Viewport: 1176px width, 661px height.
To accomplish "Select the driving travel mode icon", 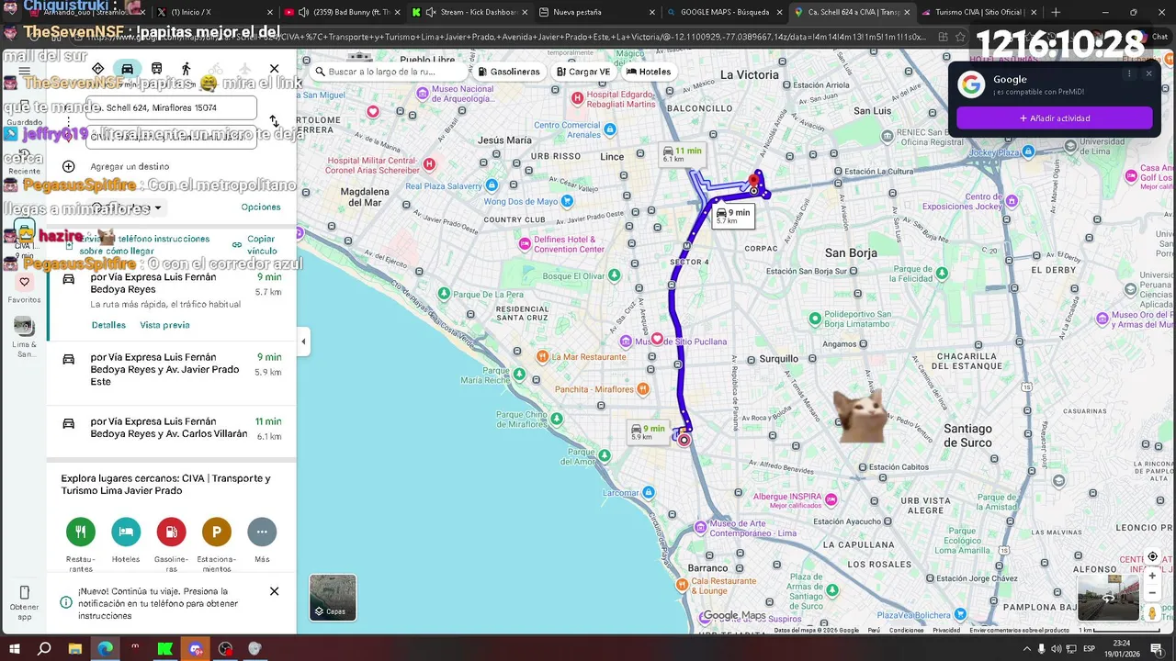I will point(128,69).
